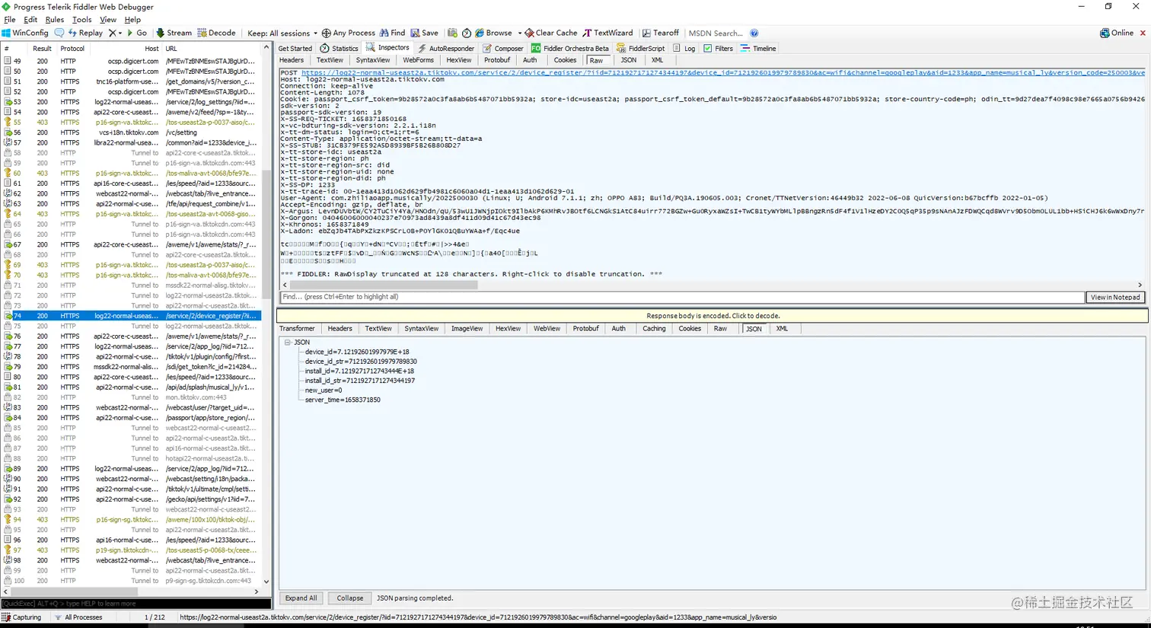Open the Composer tab

503,48
